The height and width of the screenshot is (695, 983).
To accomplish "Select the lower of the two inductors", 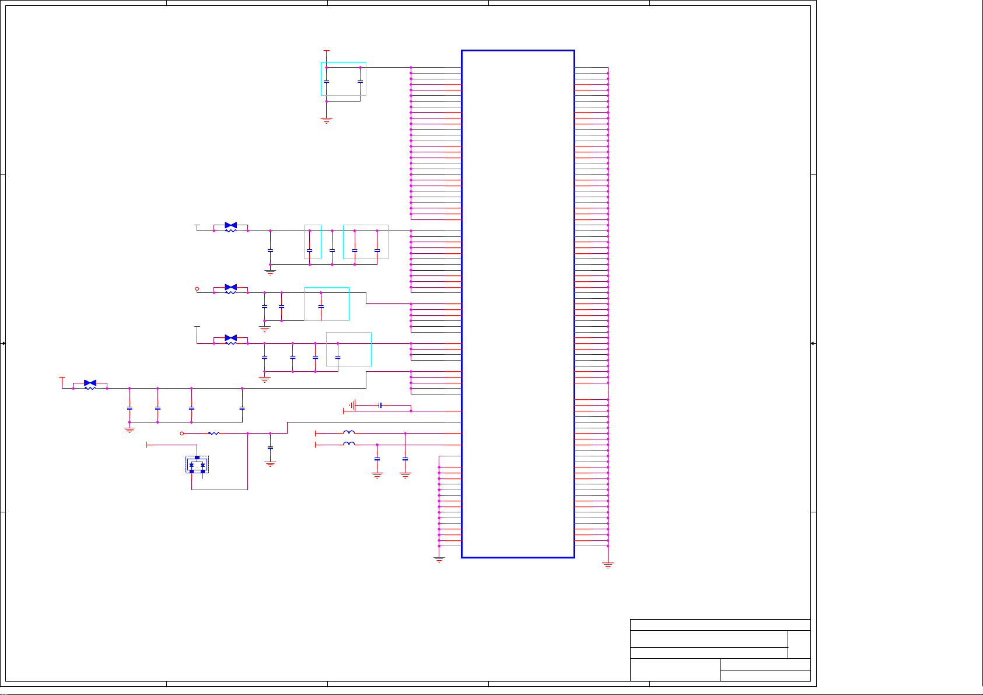I will (349, 443).
